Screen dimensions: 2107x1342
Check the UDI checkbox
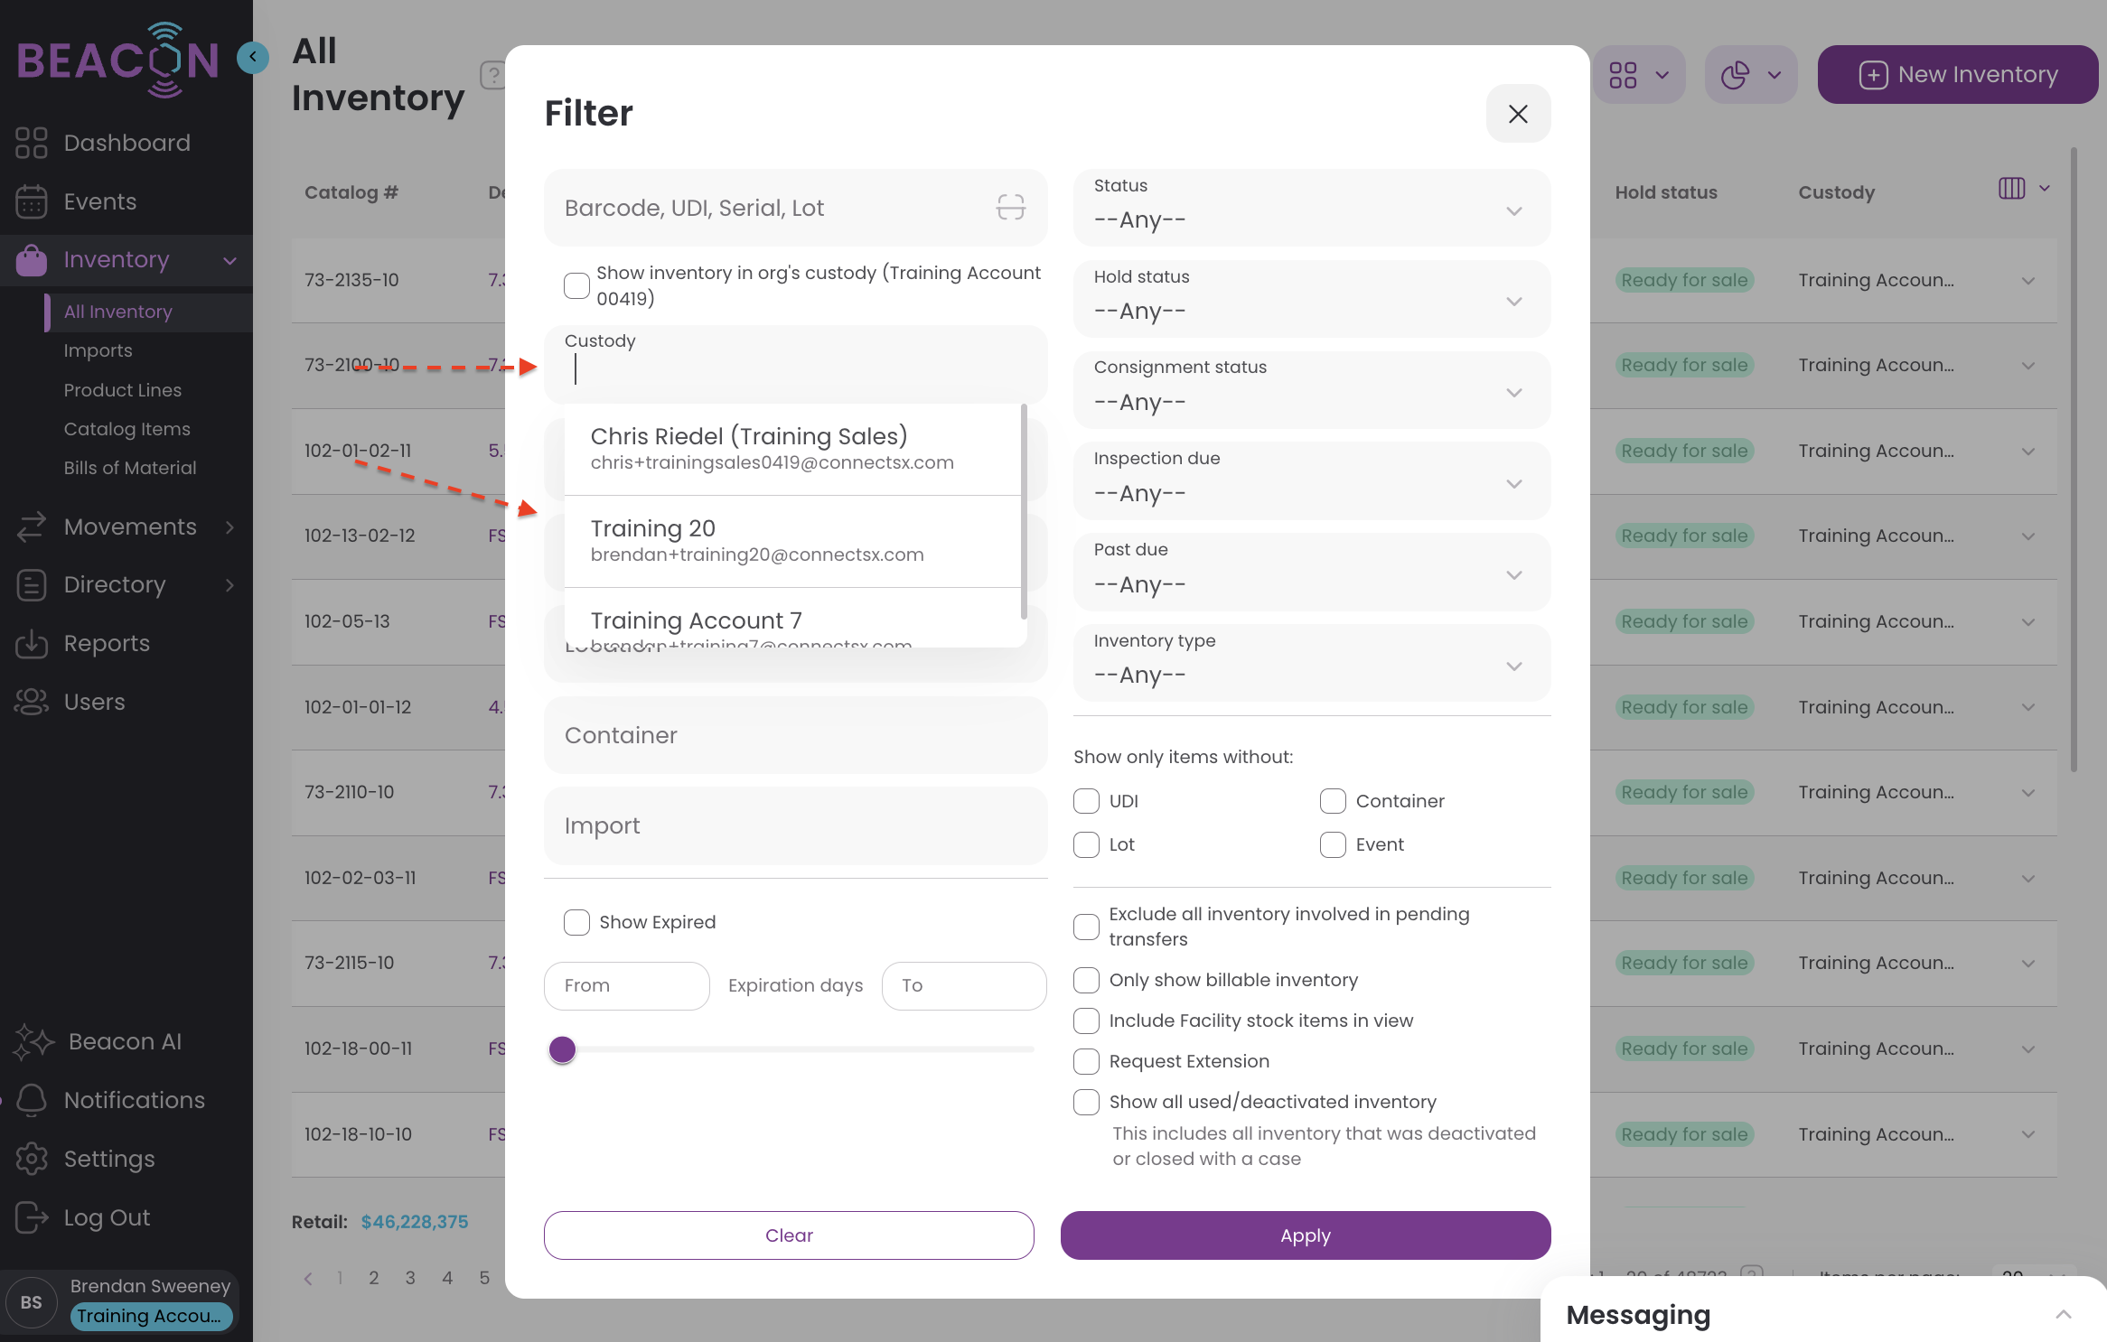point(1086,801)
